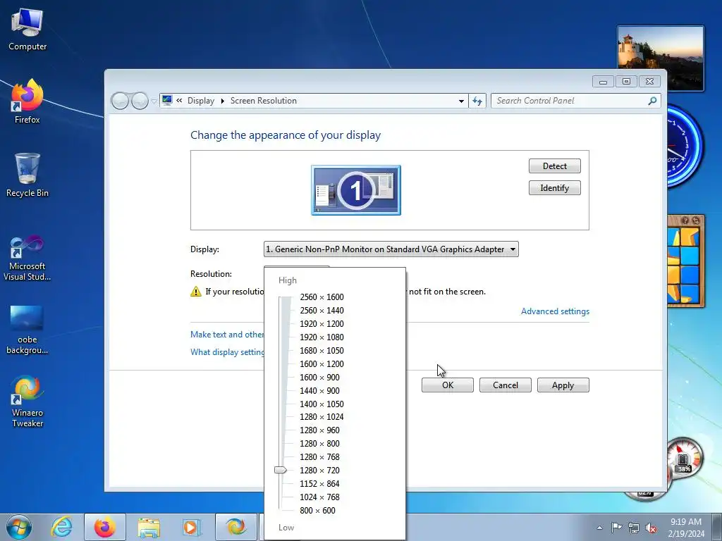The image size is (722, 541).
Task: Choose 1920 × 1080 resolution
Action: 322,337
